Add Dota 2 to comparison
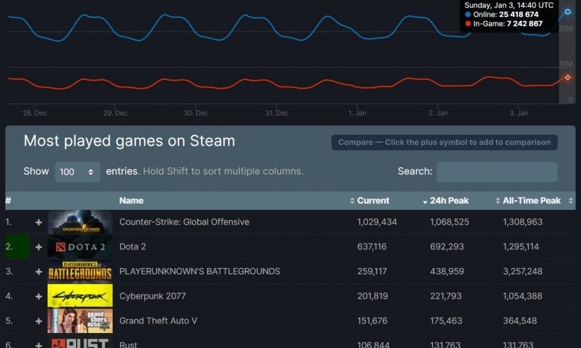581x348 pixels. (38, 247)
